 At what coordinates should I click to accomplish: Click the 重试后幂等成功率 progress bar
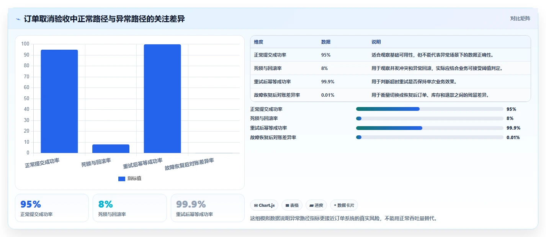(430, 128)
